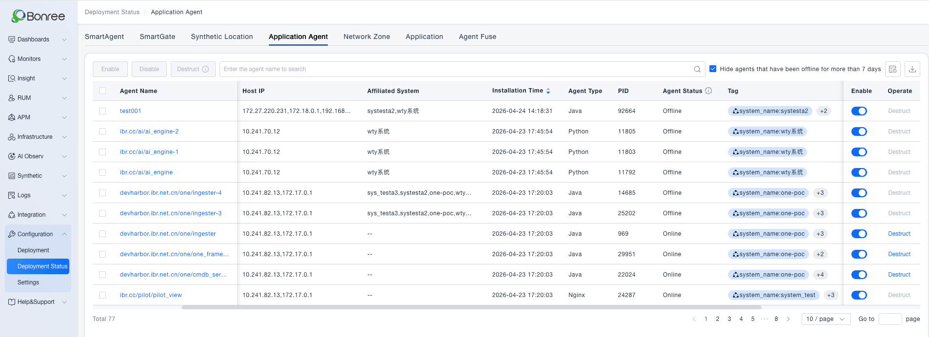Open Deployment Status breadcrumb
The width and height of the screenshot is (929, 337).
(112, 12)
